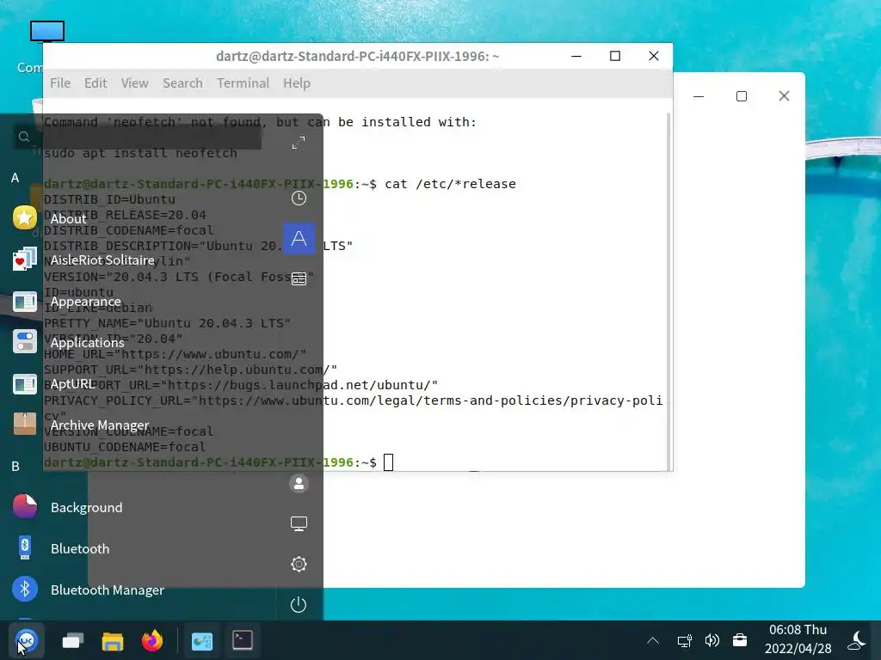
Task: Open the terminal Edit menu
Action: 95,83
